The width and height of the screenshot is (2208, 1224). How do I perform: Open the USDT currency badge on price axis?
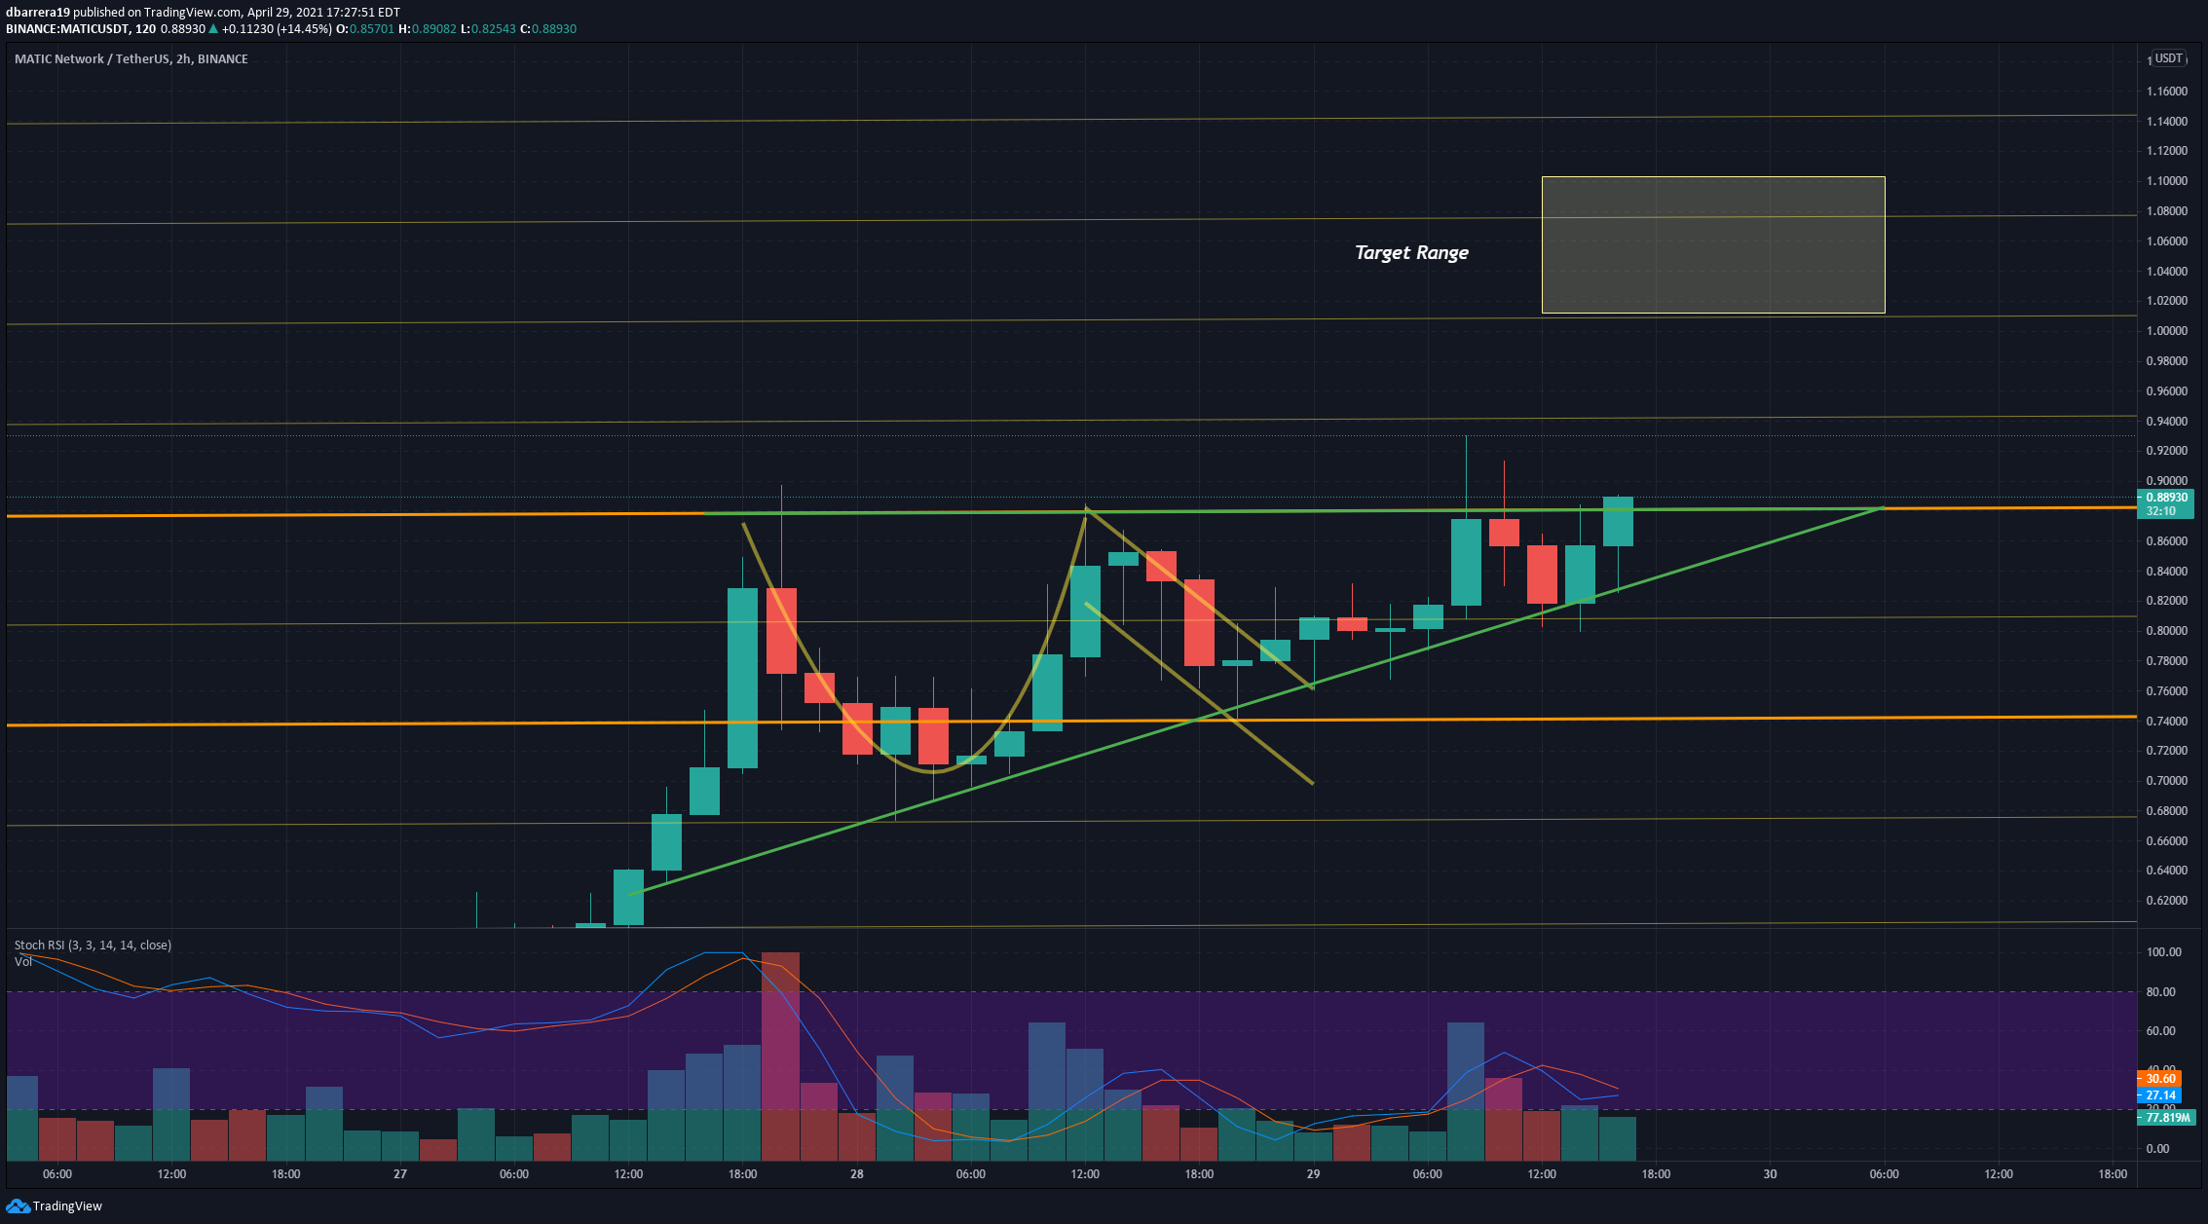click(2168, 58)
